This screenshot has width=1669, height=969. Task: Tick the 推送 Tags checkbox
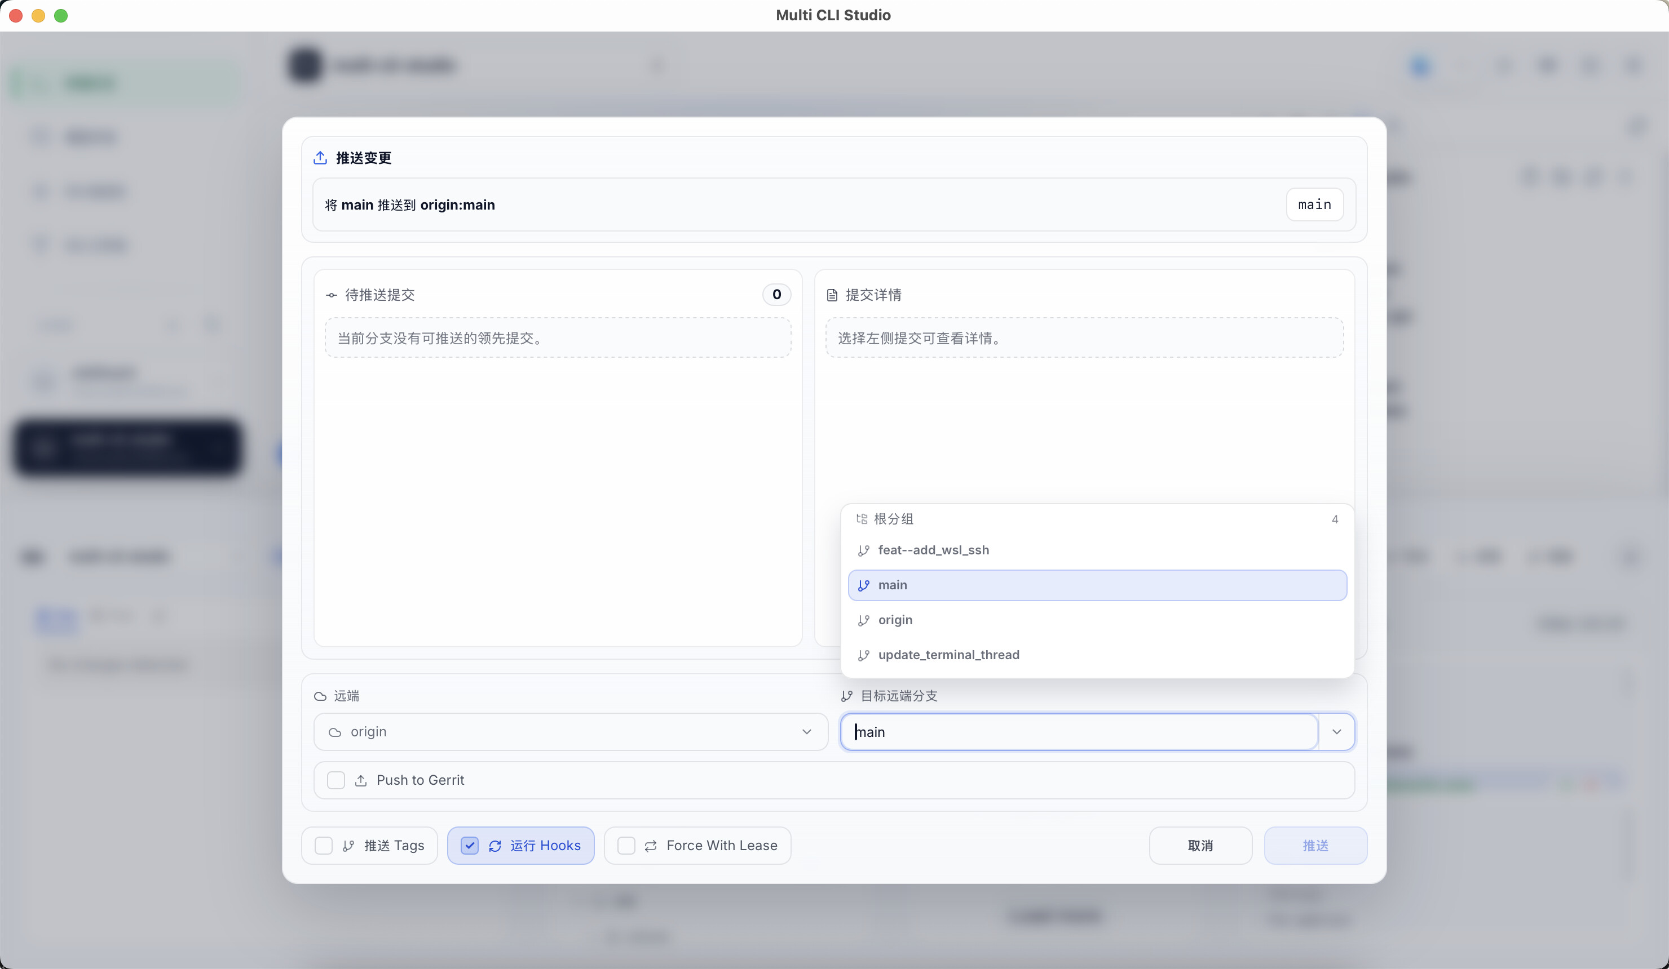click(x=323, y=846)
